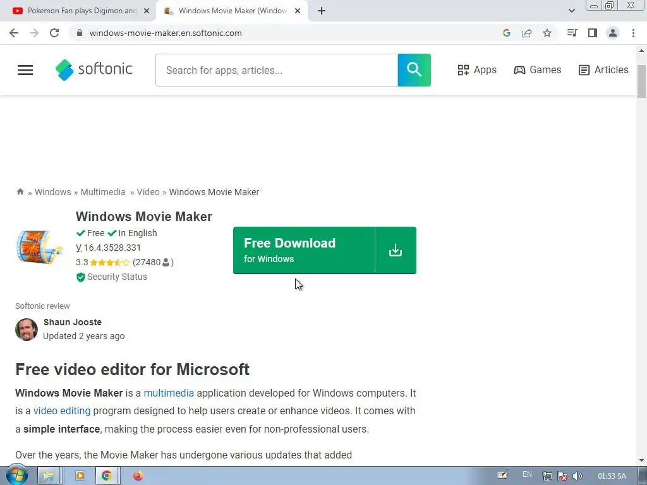Click the EN language indicator
Image resolution: width=647 pixels, height=485 pixels.
click(x=527, y=474)
